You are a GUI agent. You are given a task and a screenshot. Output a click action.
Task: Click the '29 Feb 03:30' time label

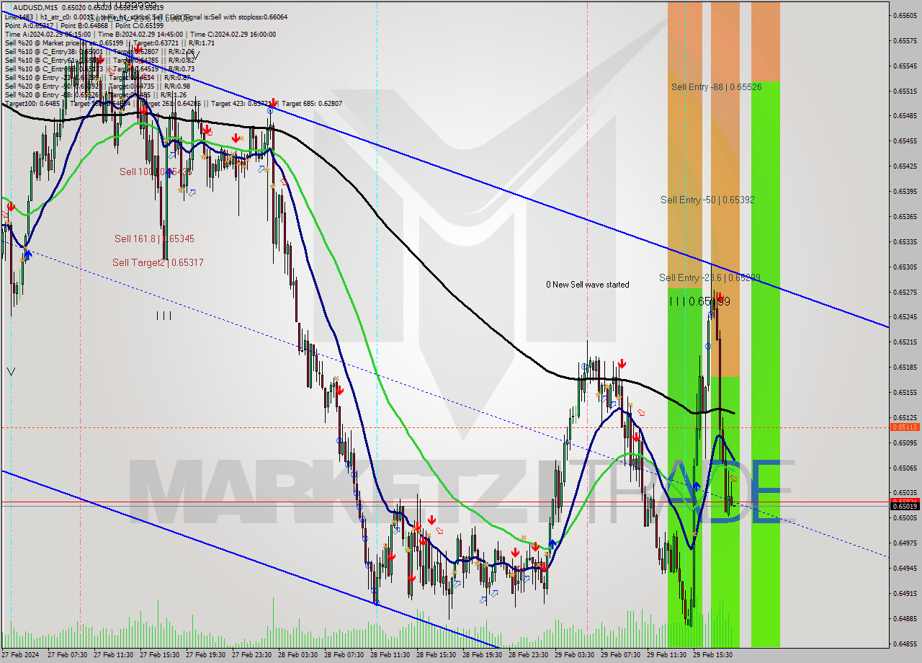pyautogui.click(x=574, y=655)
